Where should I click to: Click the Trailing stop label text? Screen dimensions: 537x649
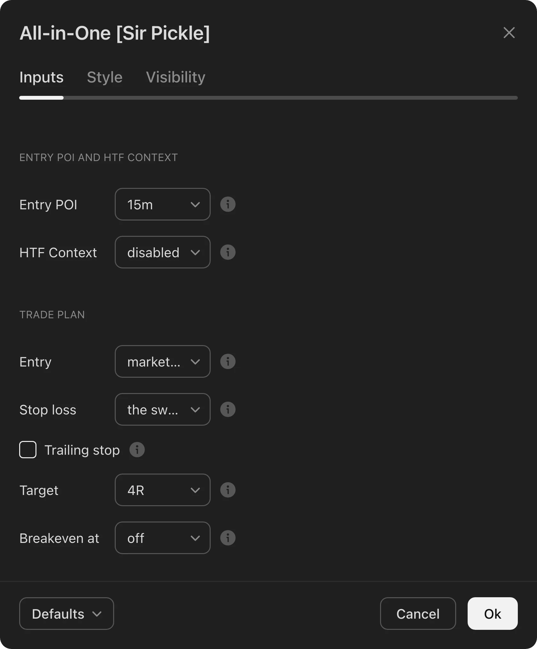(x=82, y=450)
